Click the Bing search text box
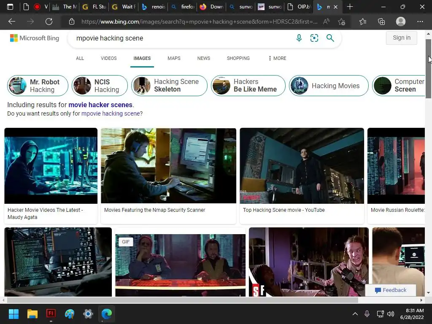Viewport: 432px width, 324px height. point(182,38)
